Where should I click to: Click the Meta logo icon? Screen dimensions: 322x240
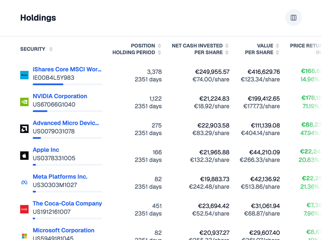pyautogui.click(x=24, y=183)
